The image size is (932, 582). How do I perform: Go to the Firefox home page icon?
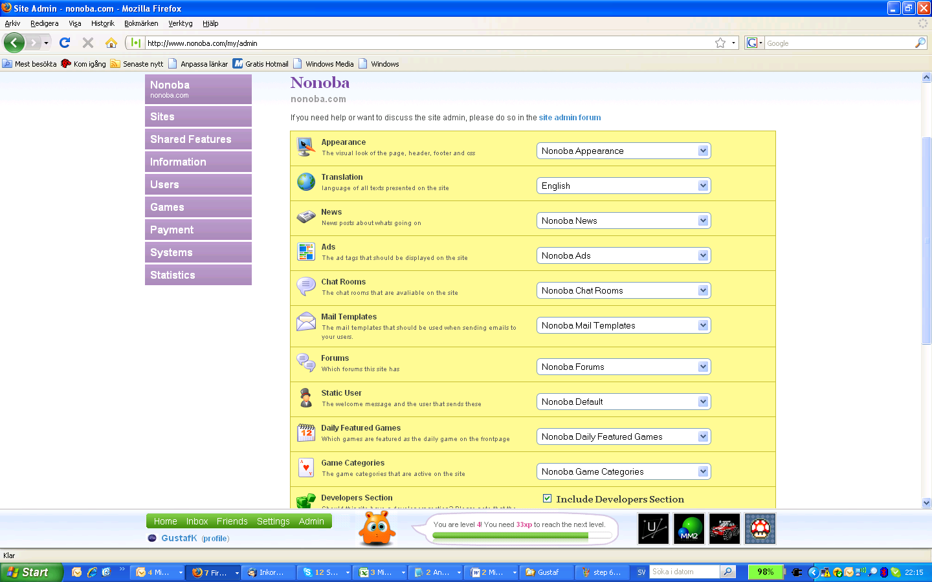111,43
